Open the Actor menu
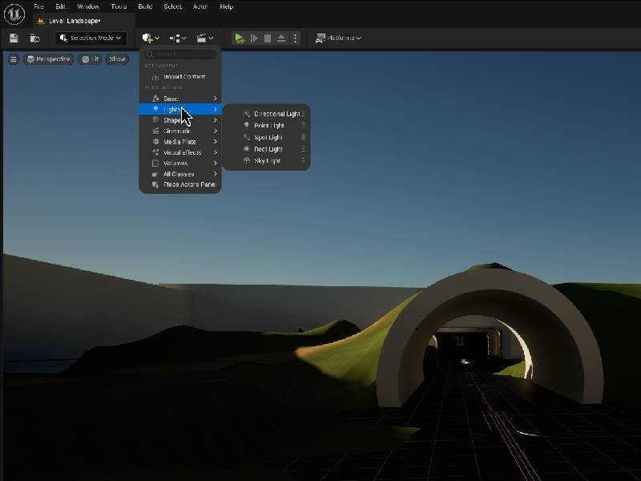The height and width of the screenshot is (481, 641). point(200,6)
